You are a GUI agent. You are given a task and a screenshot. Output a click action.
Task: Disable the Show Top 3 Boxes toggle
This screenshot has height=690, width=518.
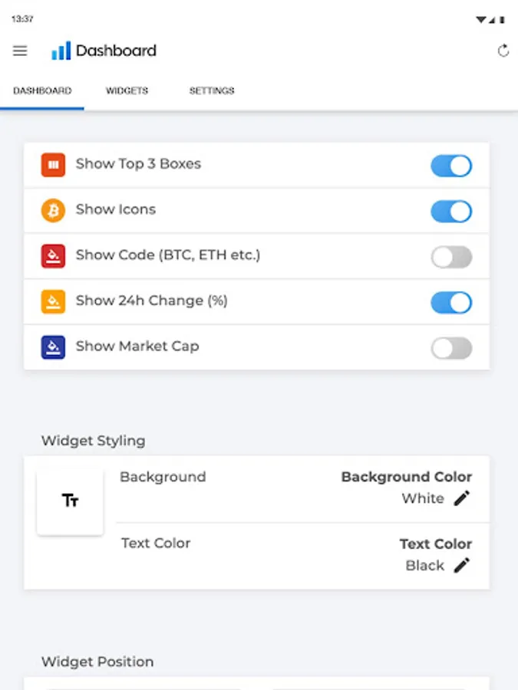pos(451,166)
